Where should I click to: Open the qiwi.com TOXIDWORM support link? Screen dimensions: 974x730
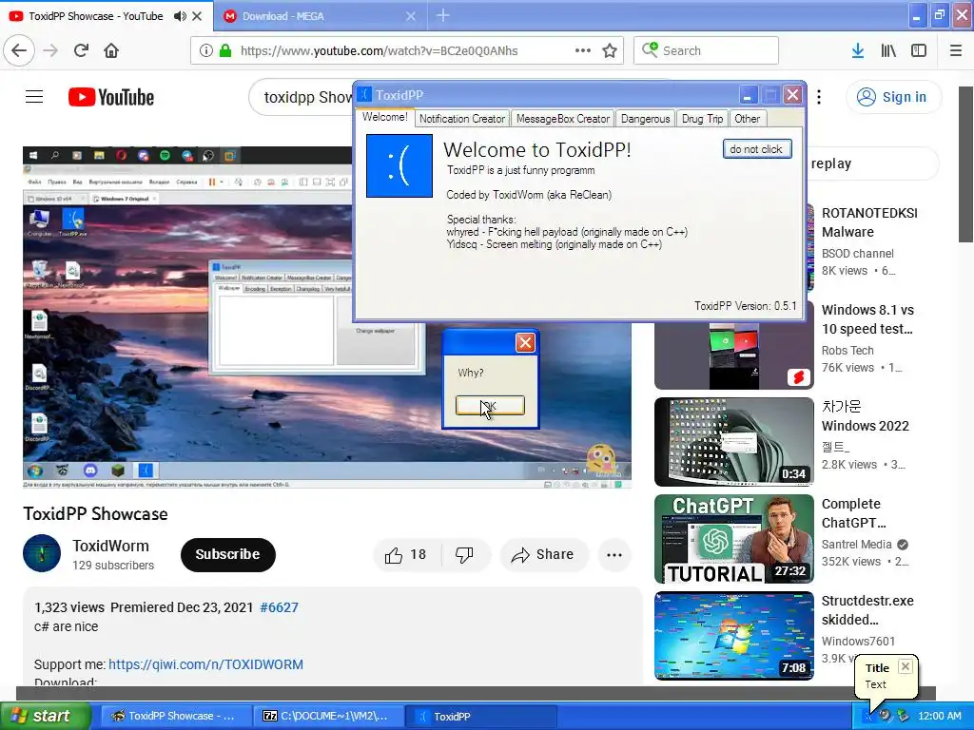(205, 664)
